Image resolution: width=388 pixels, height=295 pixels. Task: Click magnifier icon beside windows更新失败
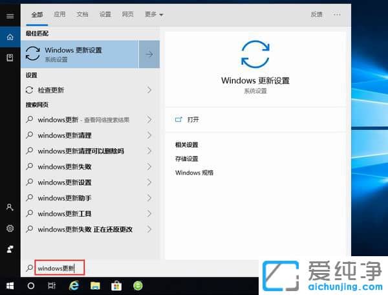coord(30,166)
